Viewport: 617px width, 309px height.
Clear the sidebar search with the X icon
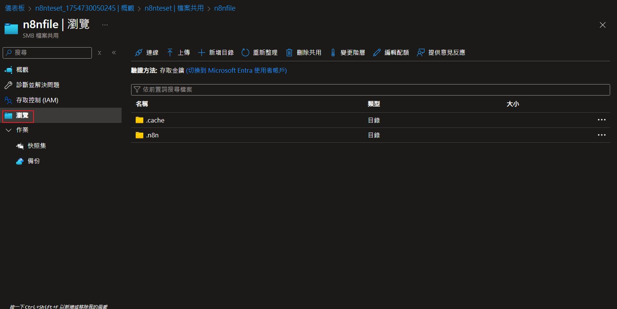99,53
